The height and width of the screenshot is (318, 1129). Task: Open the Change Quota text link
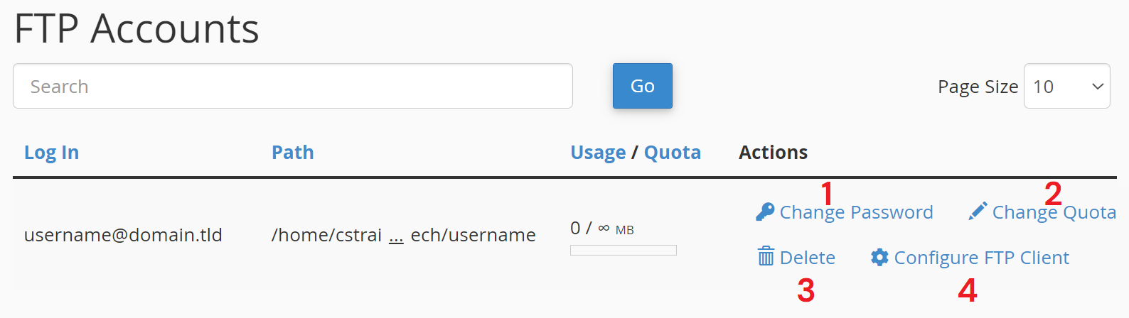[x=1054, y=212]
